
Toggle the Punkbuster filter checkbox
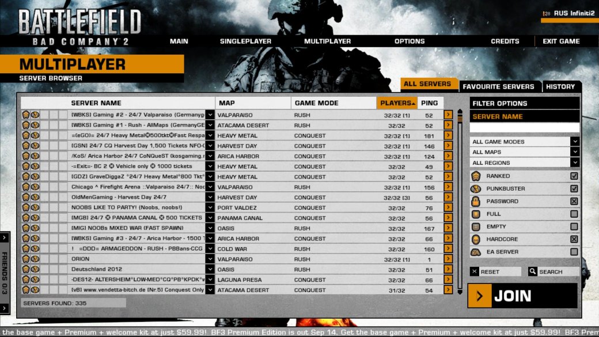574,189
